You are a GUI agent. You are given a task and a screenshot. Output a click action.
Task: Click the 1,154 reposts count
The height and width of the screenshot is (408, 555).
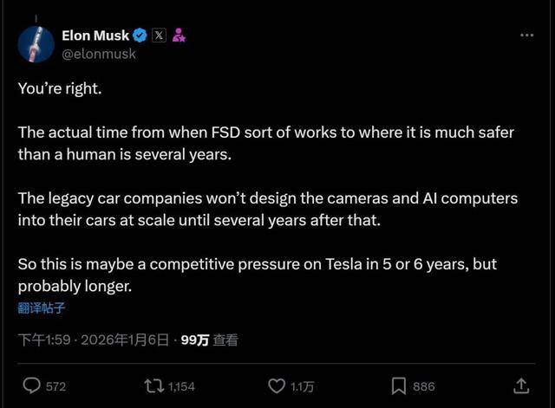tap(181, 386)
